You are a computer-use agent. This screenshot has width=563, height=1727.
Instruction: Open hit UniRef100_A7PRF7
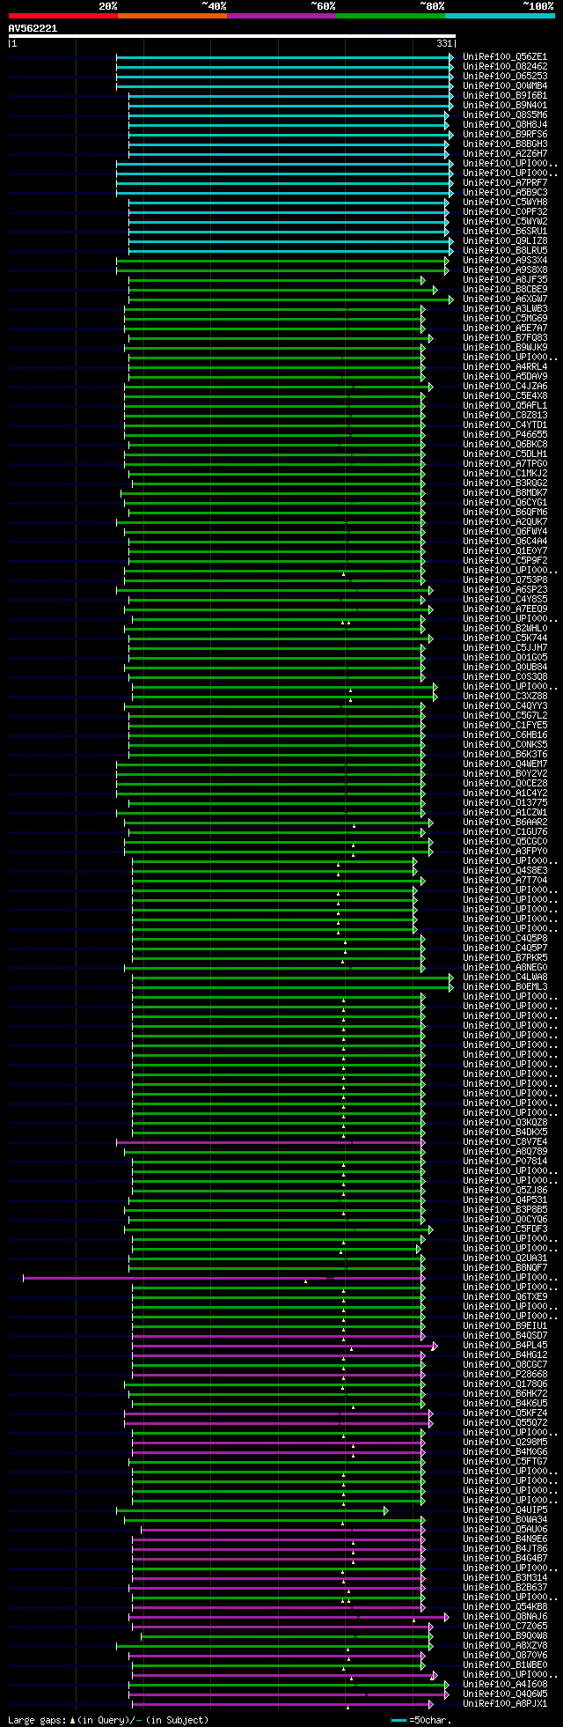[x=505, y=182]
